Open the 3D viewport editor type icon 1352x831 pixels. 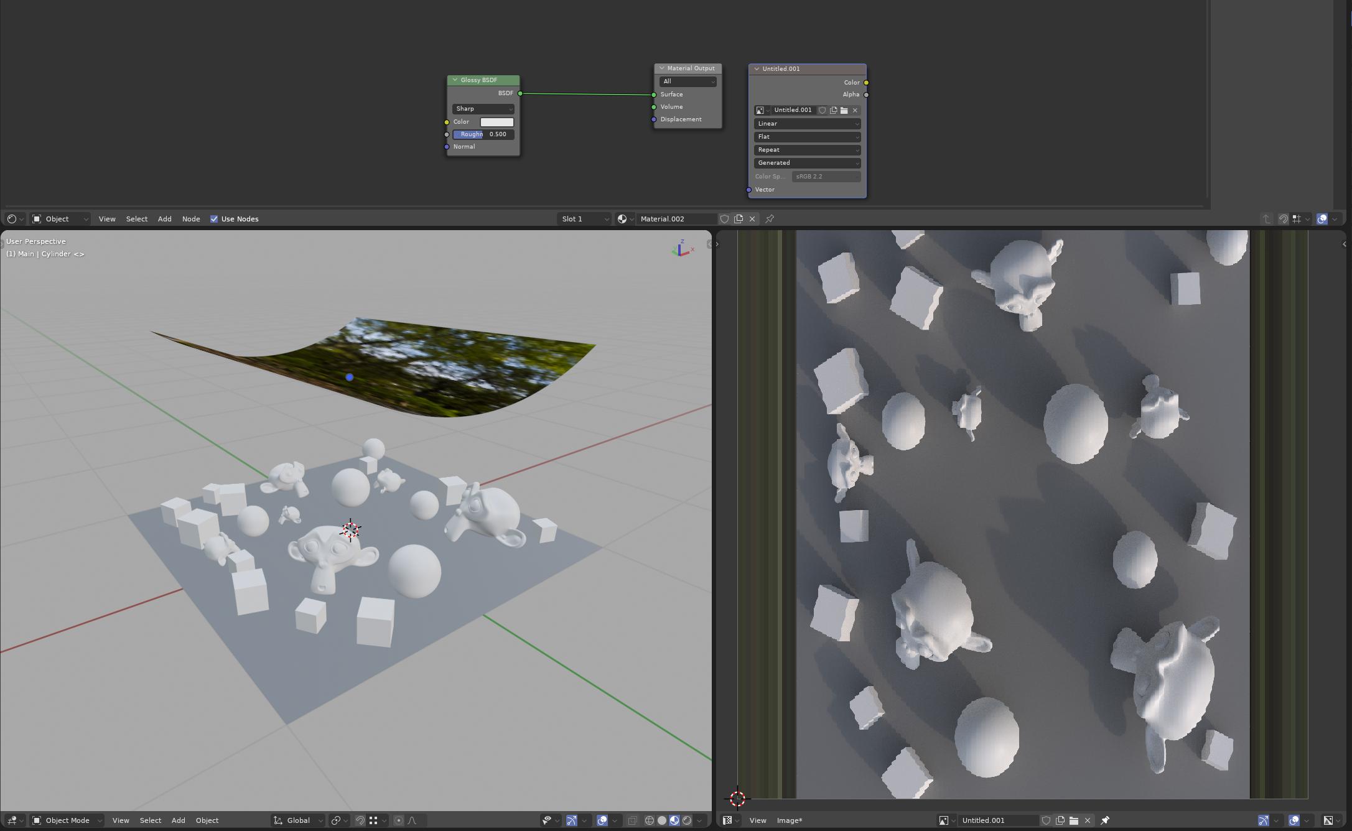click(x=15, y=820)
